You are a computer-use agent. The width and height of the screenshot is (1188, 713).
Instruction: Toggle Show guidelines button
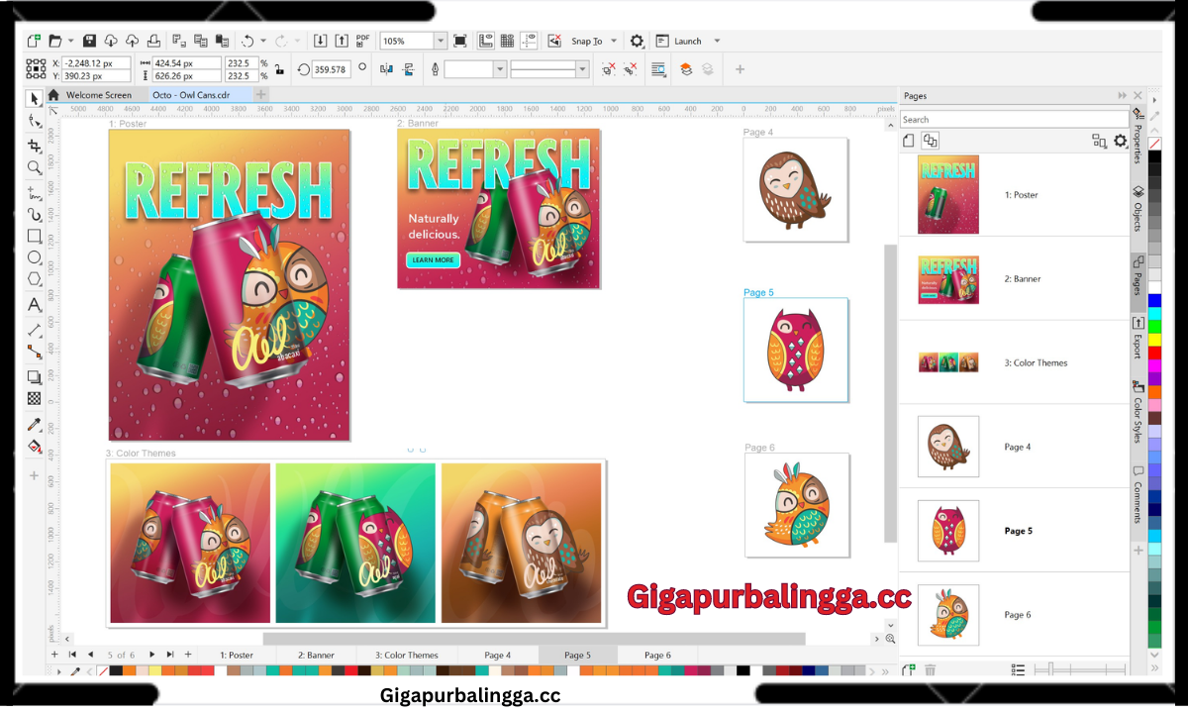pyautogui.click(x=529, y=41)
